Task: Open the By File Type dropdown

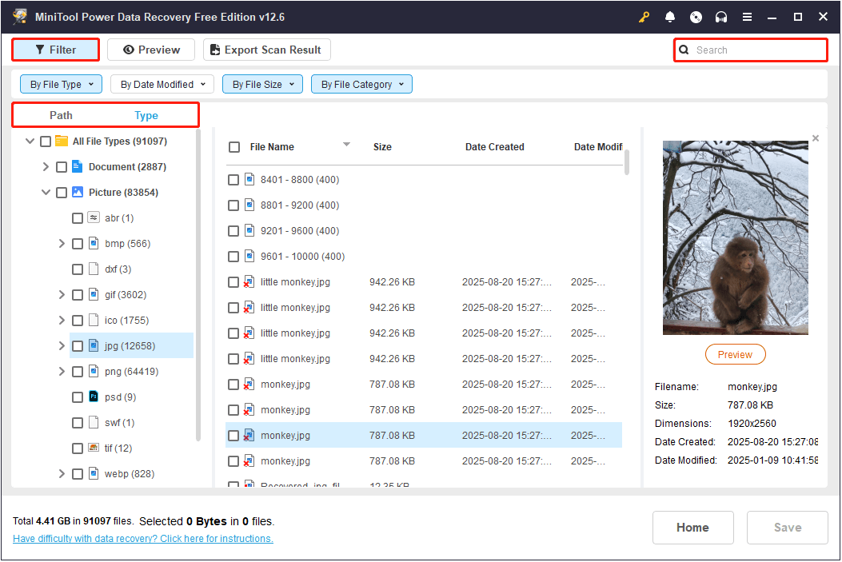Action: [61, 83]
